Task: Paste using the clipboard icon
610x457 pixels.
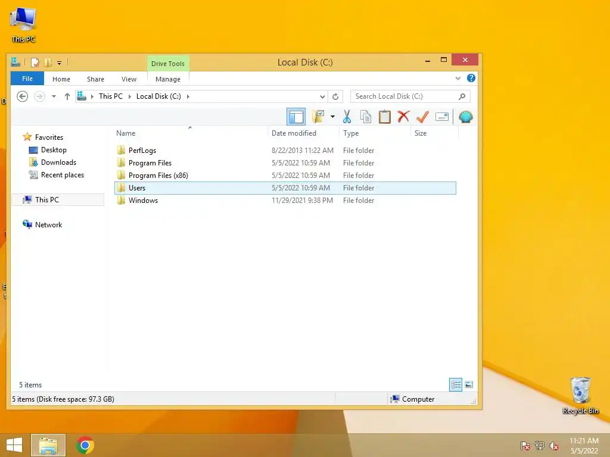Action: tap(384, 117)
